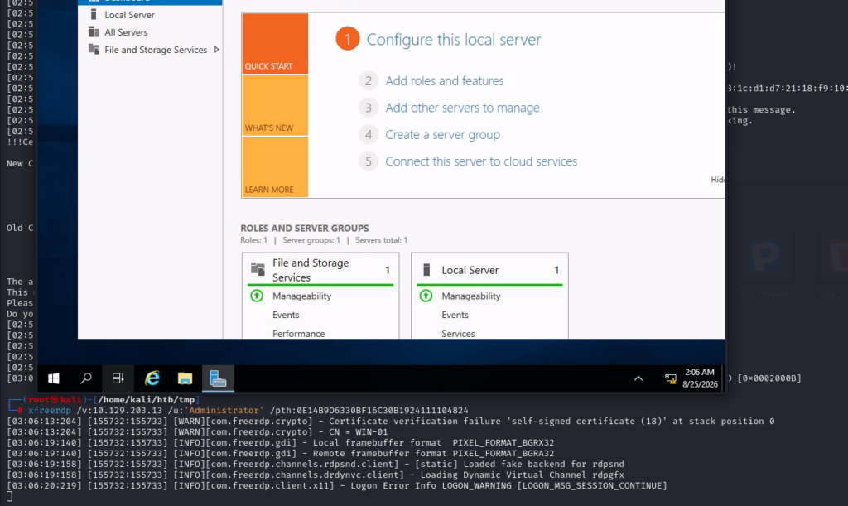Open Manageability in the Local Server tile
Viewport: 848px width, 506px height.
click(x=471, y=296)
